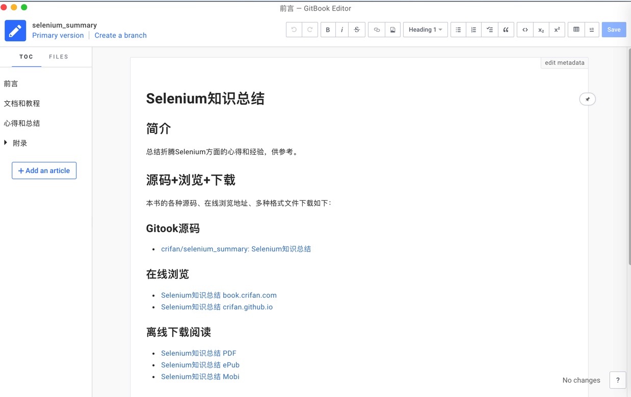Click the Selenium知识总结 main title

tap(205, 99)
